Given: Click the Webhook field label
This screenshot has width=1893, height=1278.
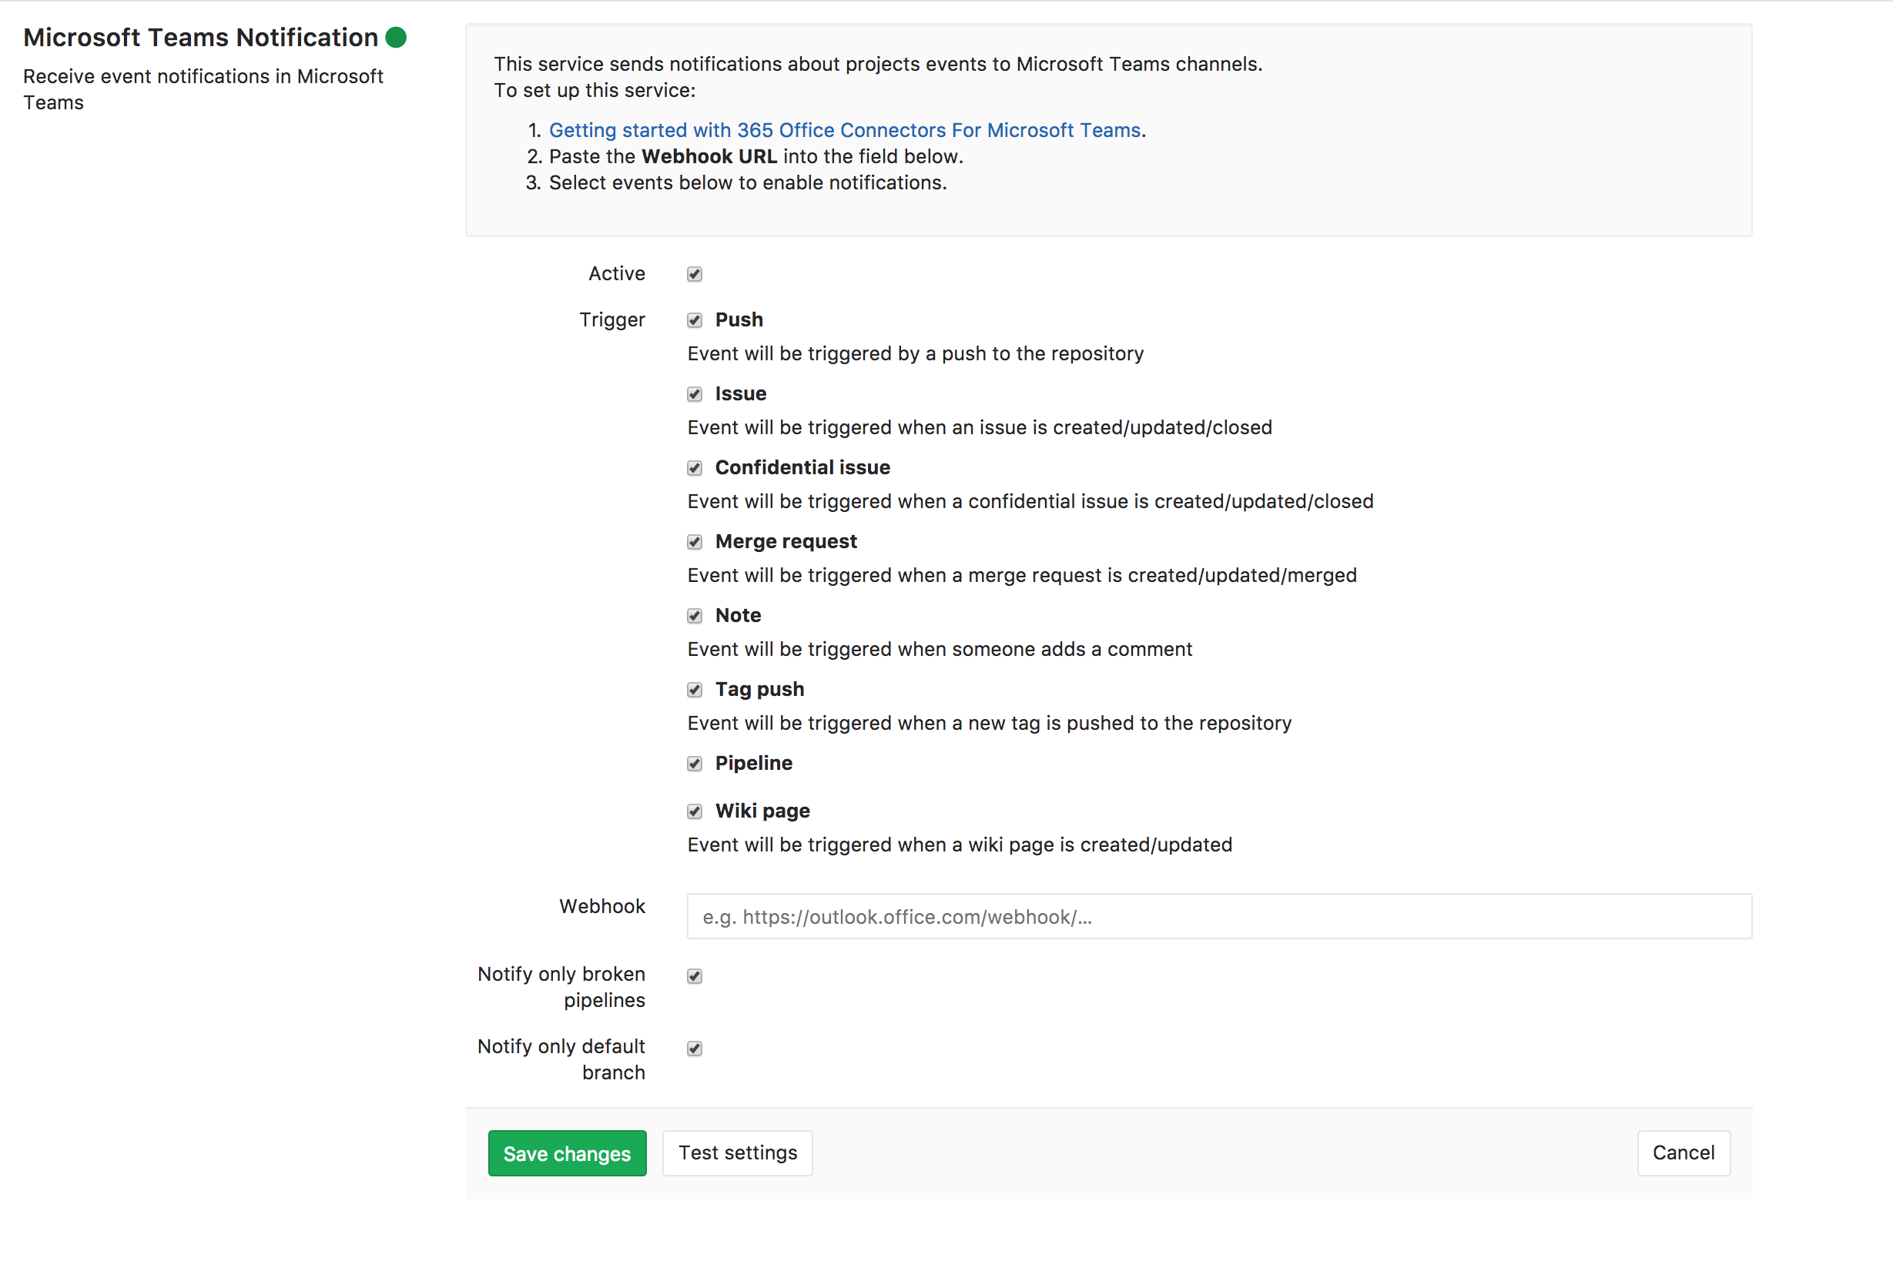Looking at the screenshot, I should pyautogui.click(x=601, y=906).
